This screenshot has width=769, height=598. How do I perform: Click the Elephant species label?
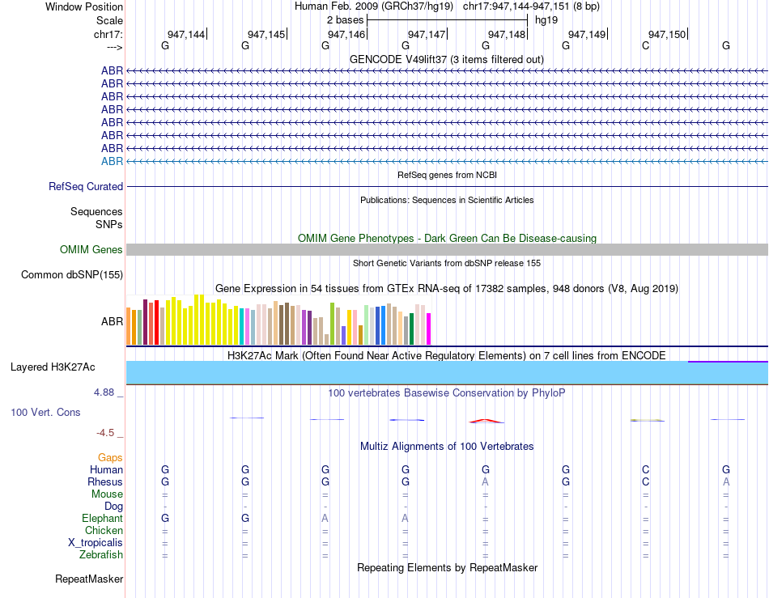[102, 518]
